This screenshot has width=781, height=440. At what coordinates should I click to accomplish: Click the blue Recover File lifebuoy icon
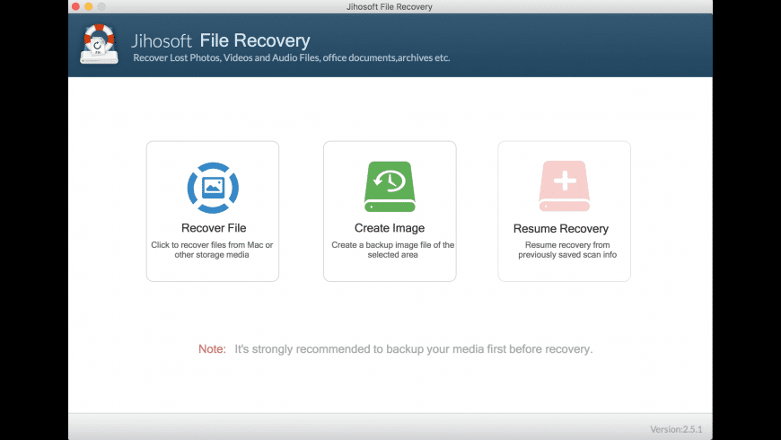(213, 188)
